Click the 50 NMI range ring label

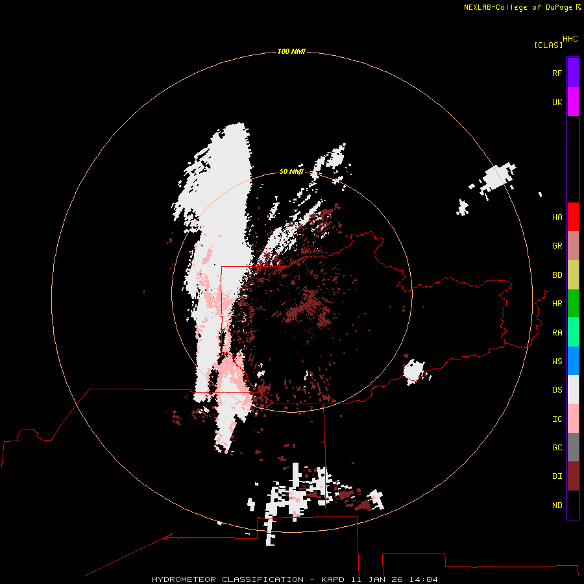click(291, 171)
